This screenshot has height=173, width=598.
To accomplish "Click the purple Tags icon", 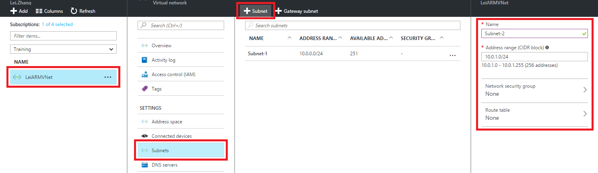I will [x=145, y=89].
